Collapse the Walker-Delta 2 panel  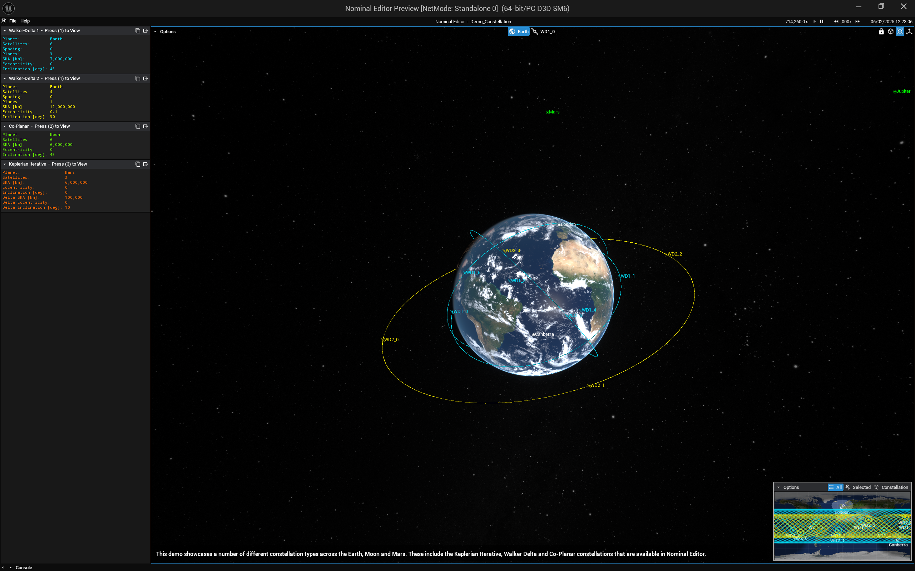5,79
